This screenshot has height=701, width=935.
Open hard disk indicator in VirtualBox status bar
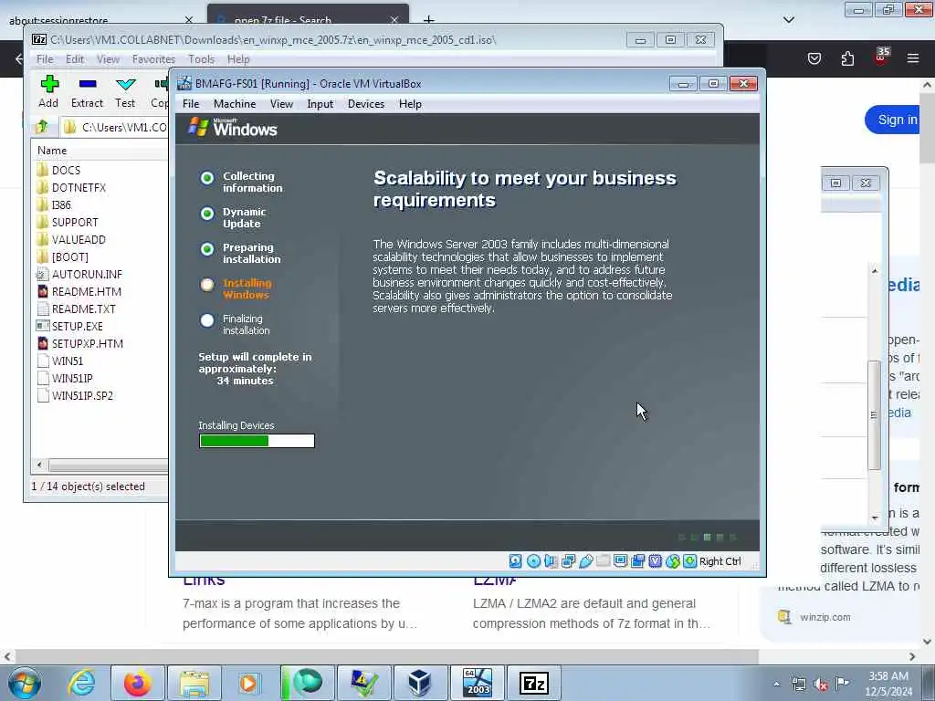tap(516, 561)
